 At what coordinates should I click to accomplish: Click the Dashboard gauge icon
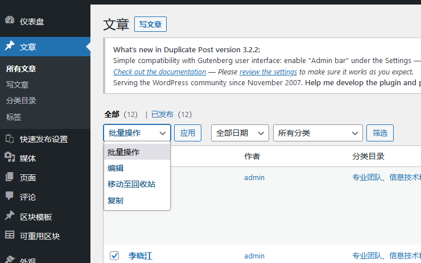click(x=10, y=21)
